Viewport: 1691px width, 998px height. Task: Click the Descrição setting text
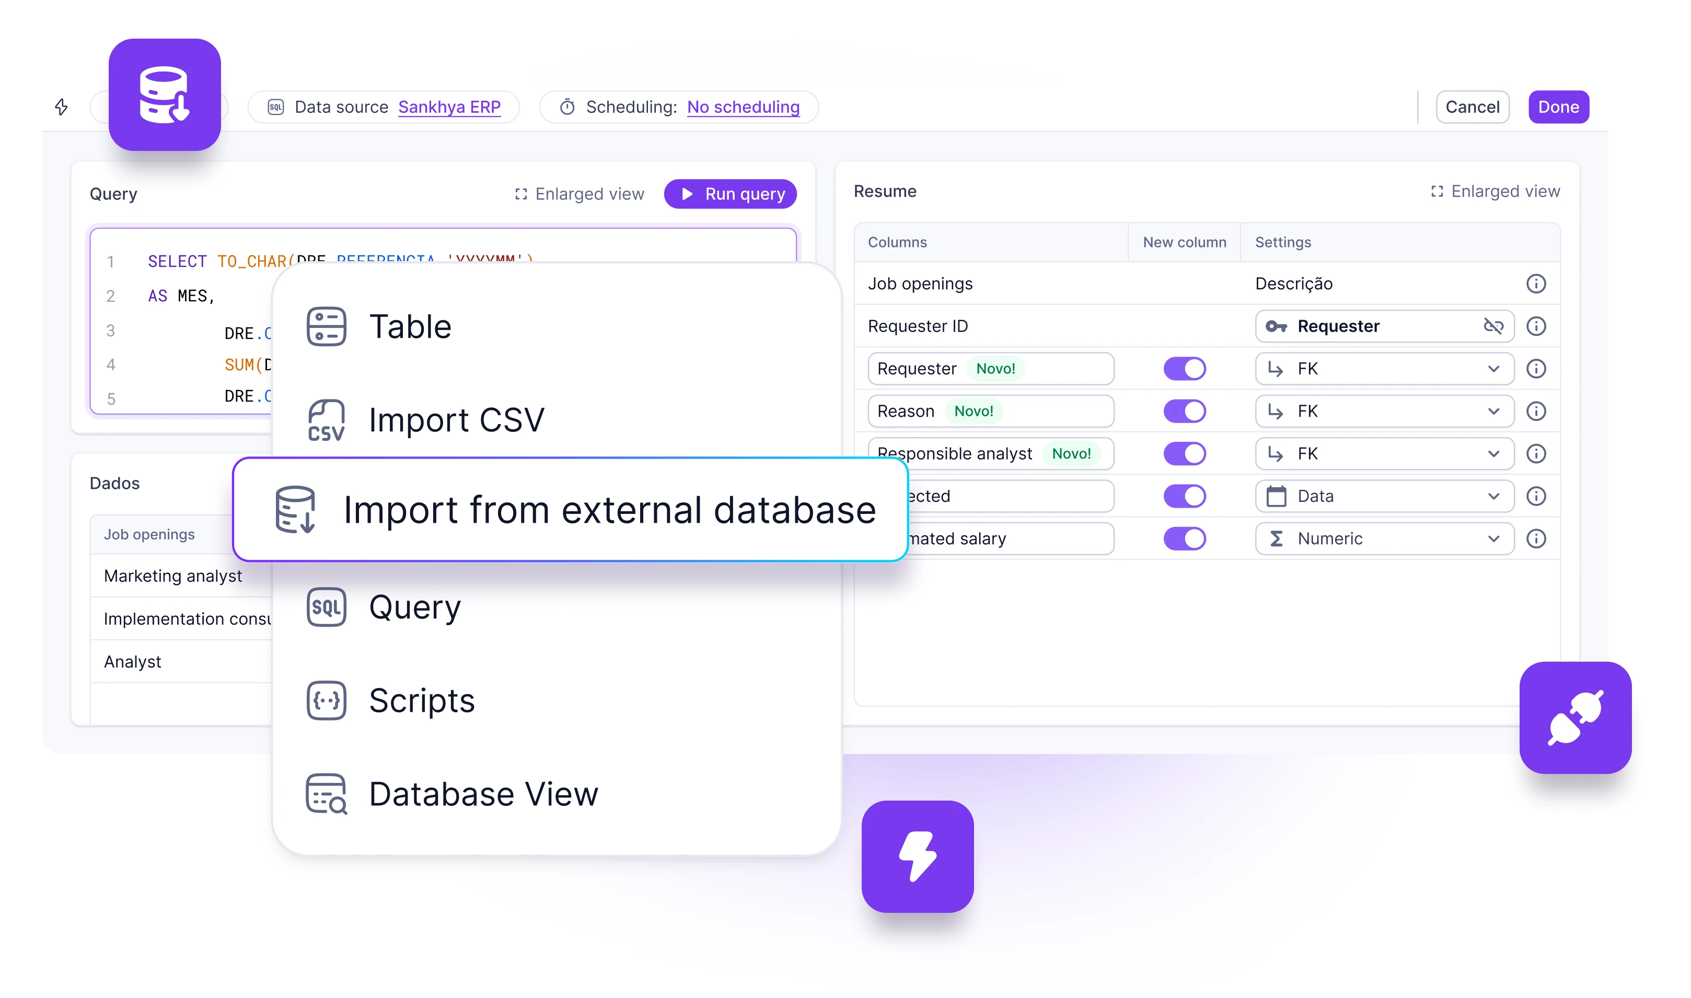point(1293,284)
